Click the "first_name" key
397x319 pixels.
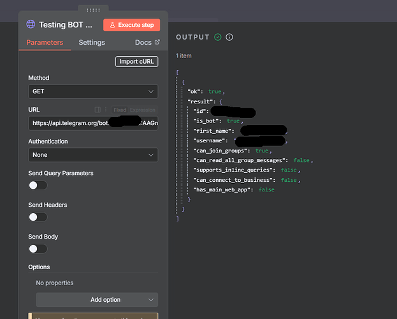click(212, 131)
